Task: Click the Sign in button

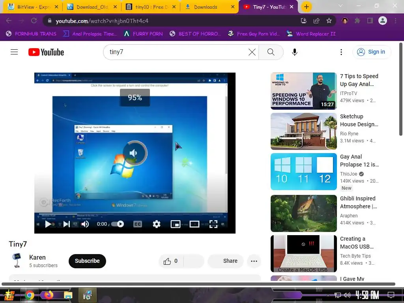Action: (x=372, y=52)
